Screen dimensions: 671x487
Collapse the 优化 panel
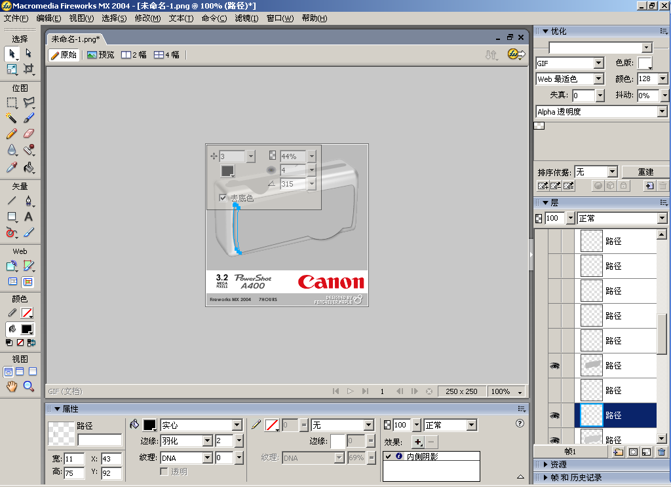click(x=545, y=31)
